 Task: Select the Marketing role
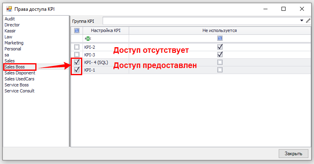tap(14, 43)
